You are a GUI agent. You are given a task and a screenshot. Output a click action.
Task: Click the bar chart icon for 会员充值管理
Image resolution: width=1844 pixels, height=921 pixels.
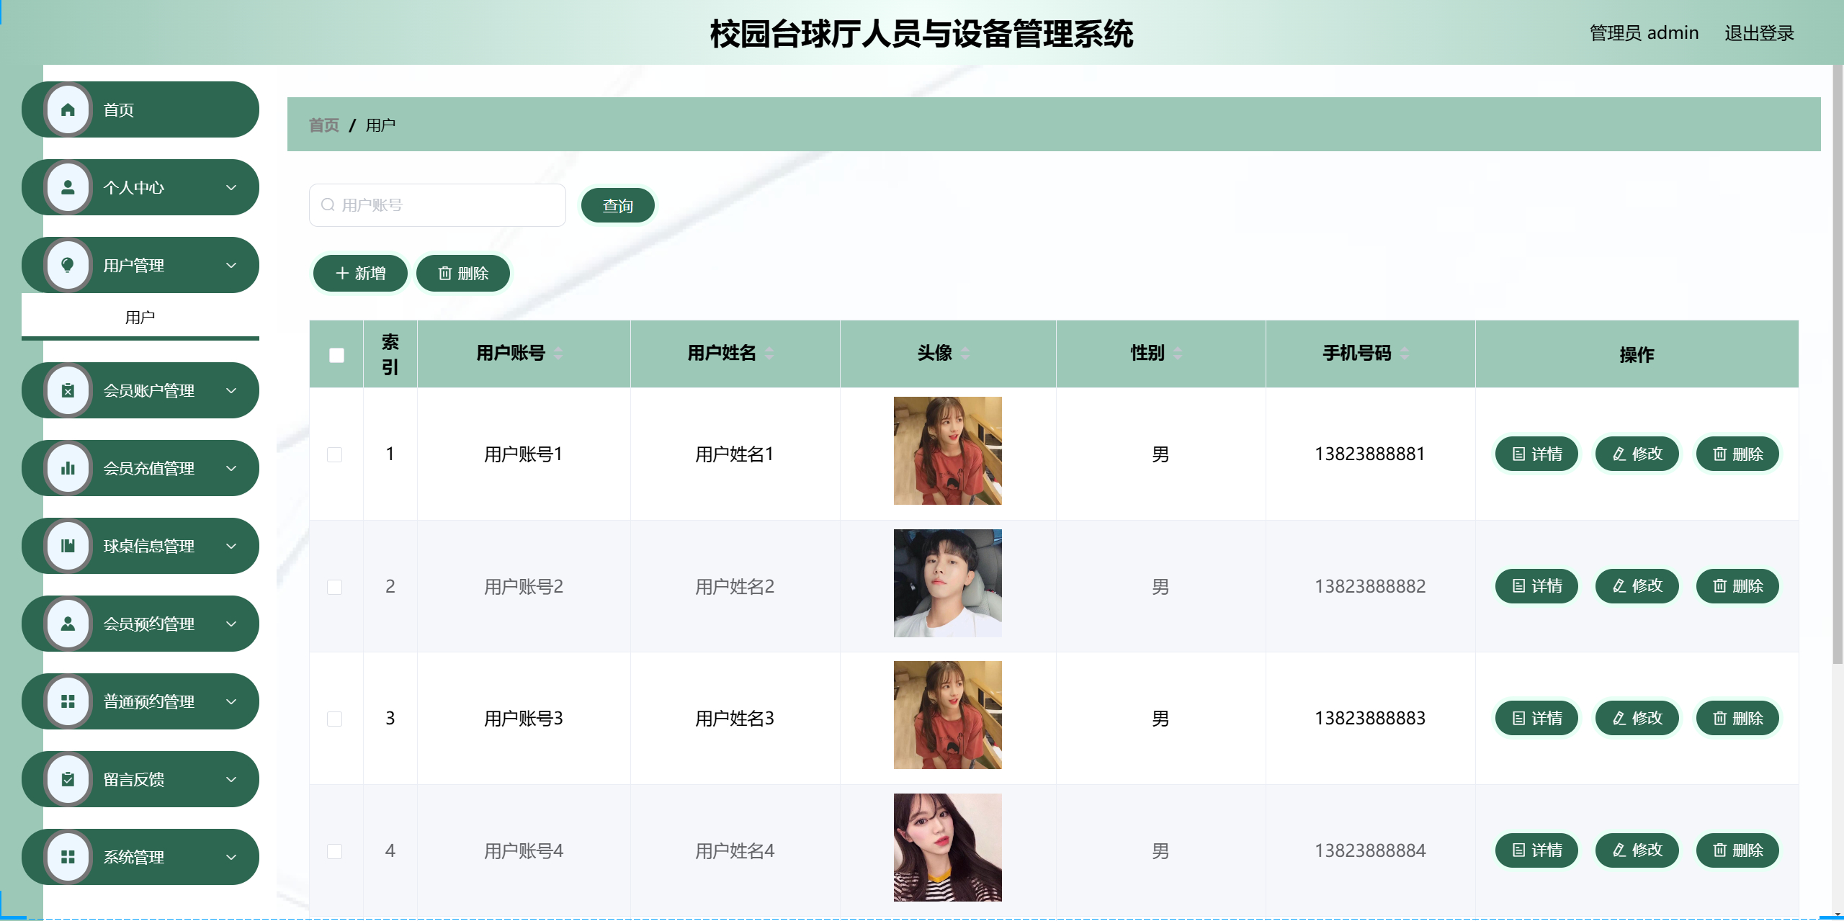[68, 469]
